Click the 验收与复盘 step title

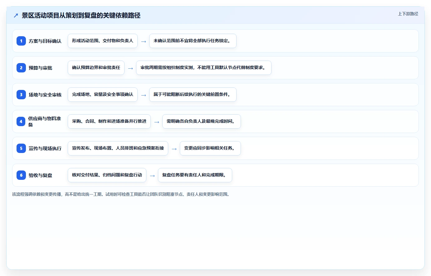coord(40,175)
